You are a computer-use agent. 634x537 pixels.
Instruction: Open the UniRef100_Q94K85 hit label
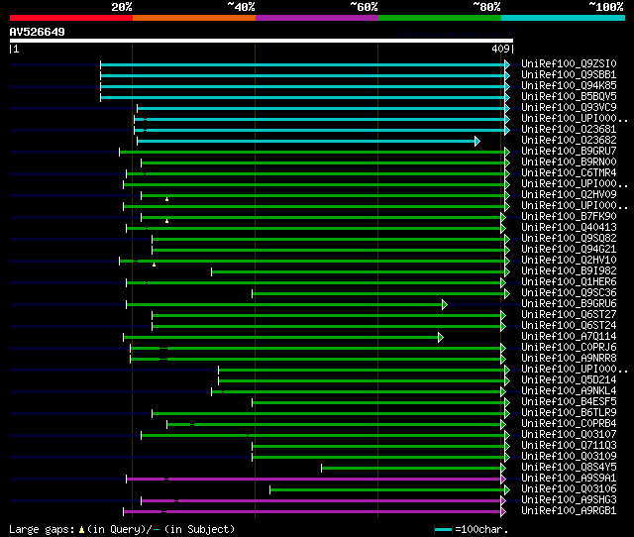click(569, 86)
